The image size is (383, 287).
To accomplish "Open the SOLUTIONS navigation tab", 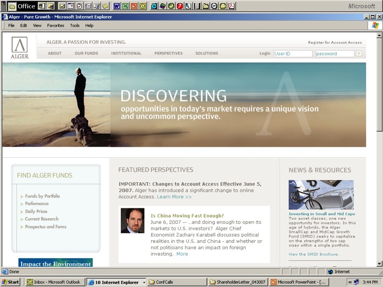I will pos(206,53).
